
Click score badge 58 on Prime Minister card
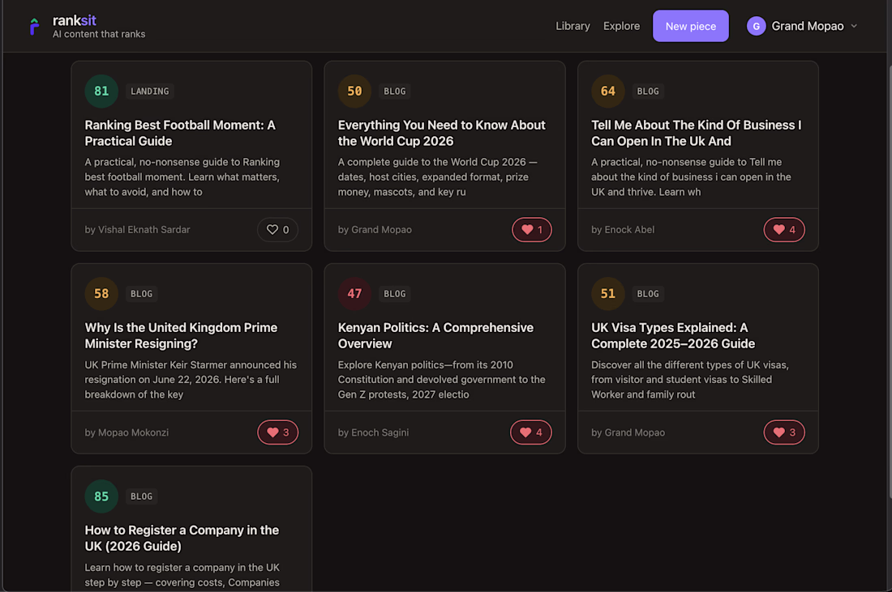(x=101, y=294)
